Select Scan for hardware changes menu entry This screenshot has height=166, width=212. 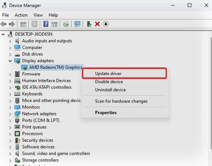pos(125,101)
